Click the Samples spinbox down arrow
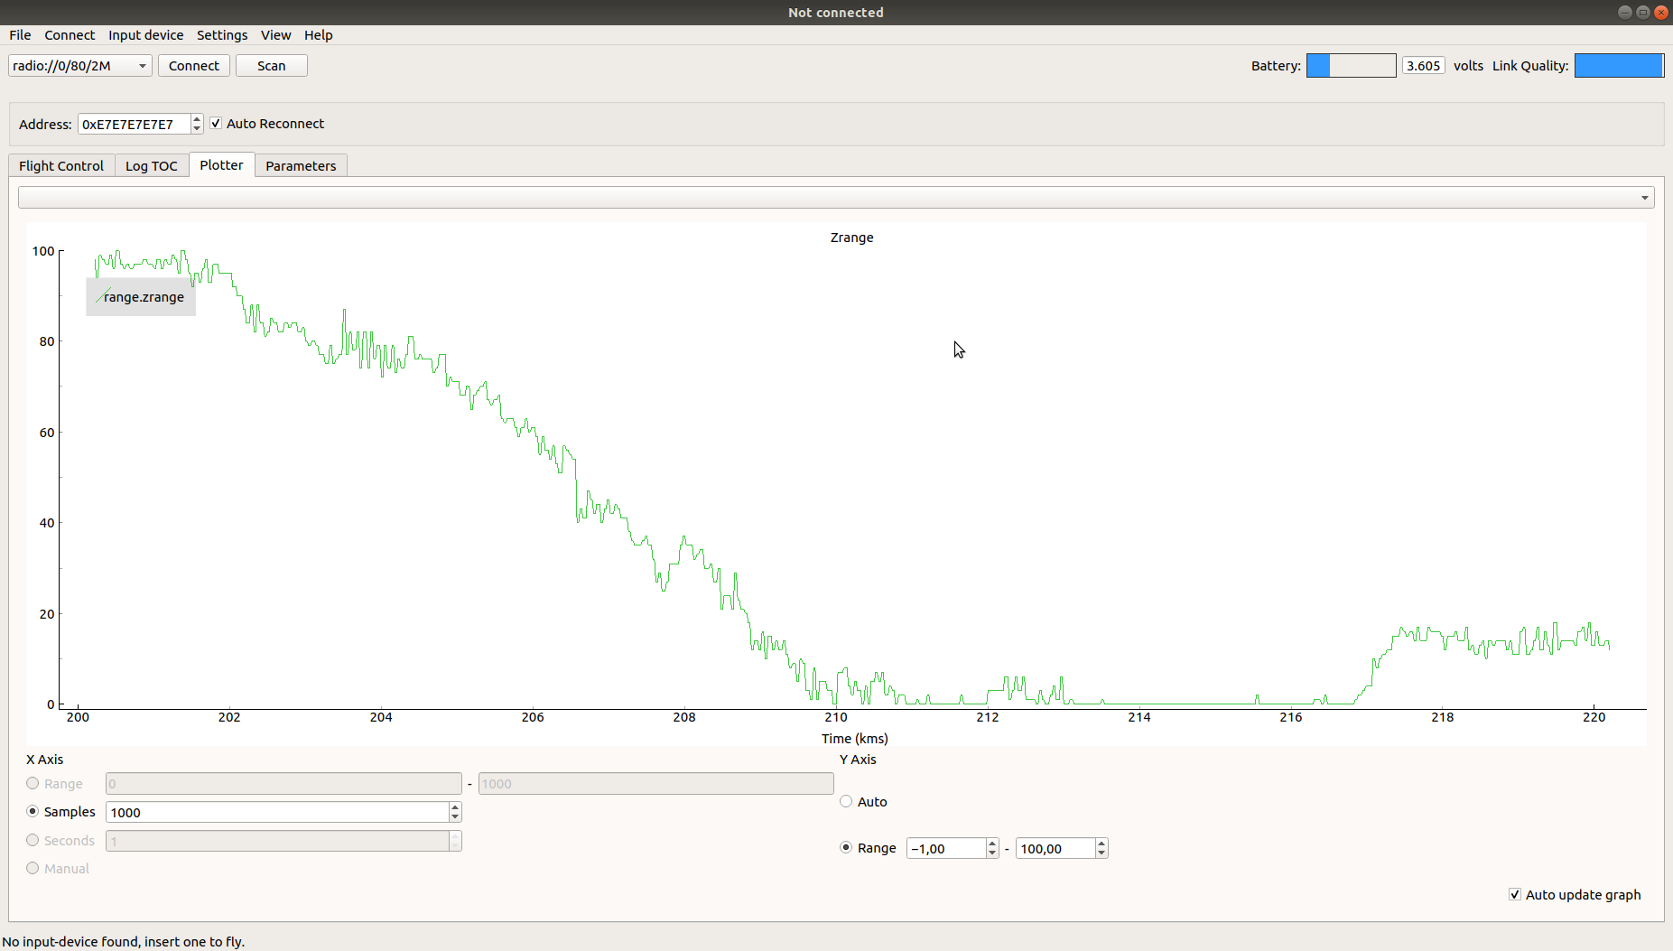Screen dimensions: 1673x951 pyautogui.click(x=455, y=817)
